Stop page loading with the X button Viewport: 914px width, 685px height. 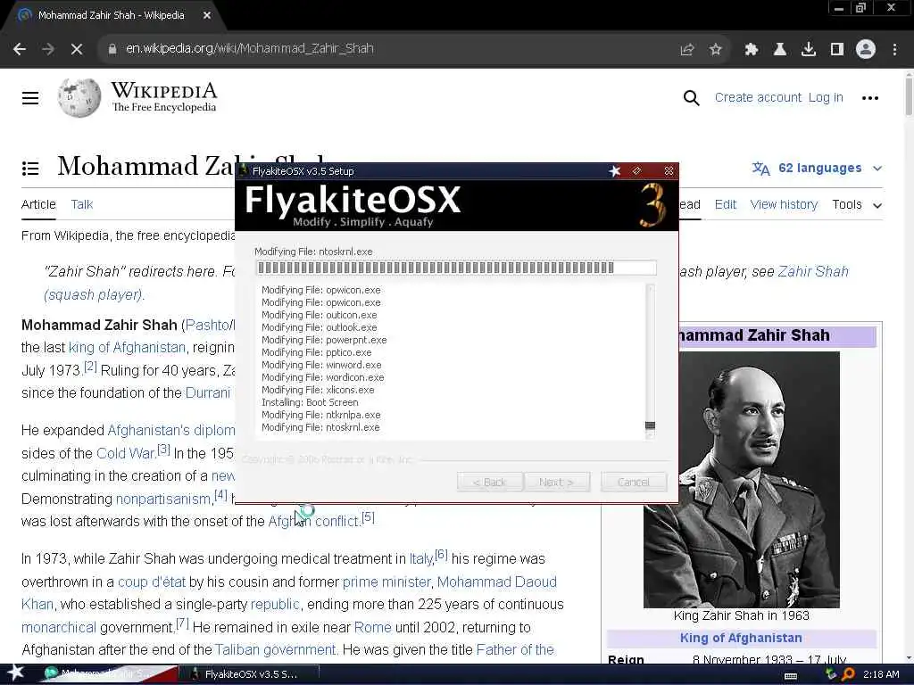(x=77, y=49)
